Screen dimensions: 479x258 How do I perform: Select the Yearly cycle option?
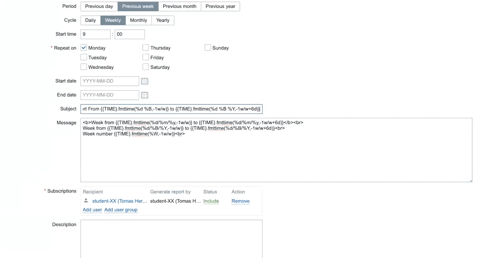point(163,20)
